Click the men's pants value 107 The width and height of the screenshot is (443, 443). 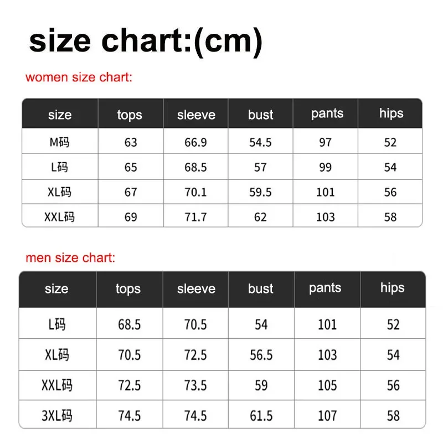[x=327, y=416]
